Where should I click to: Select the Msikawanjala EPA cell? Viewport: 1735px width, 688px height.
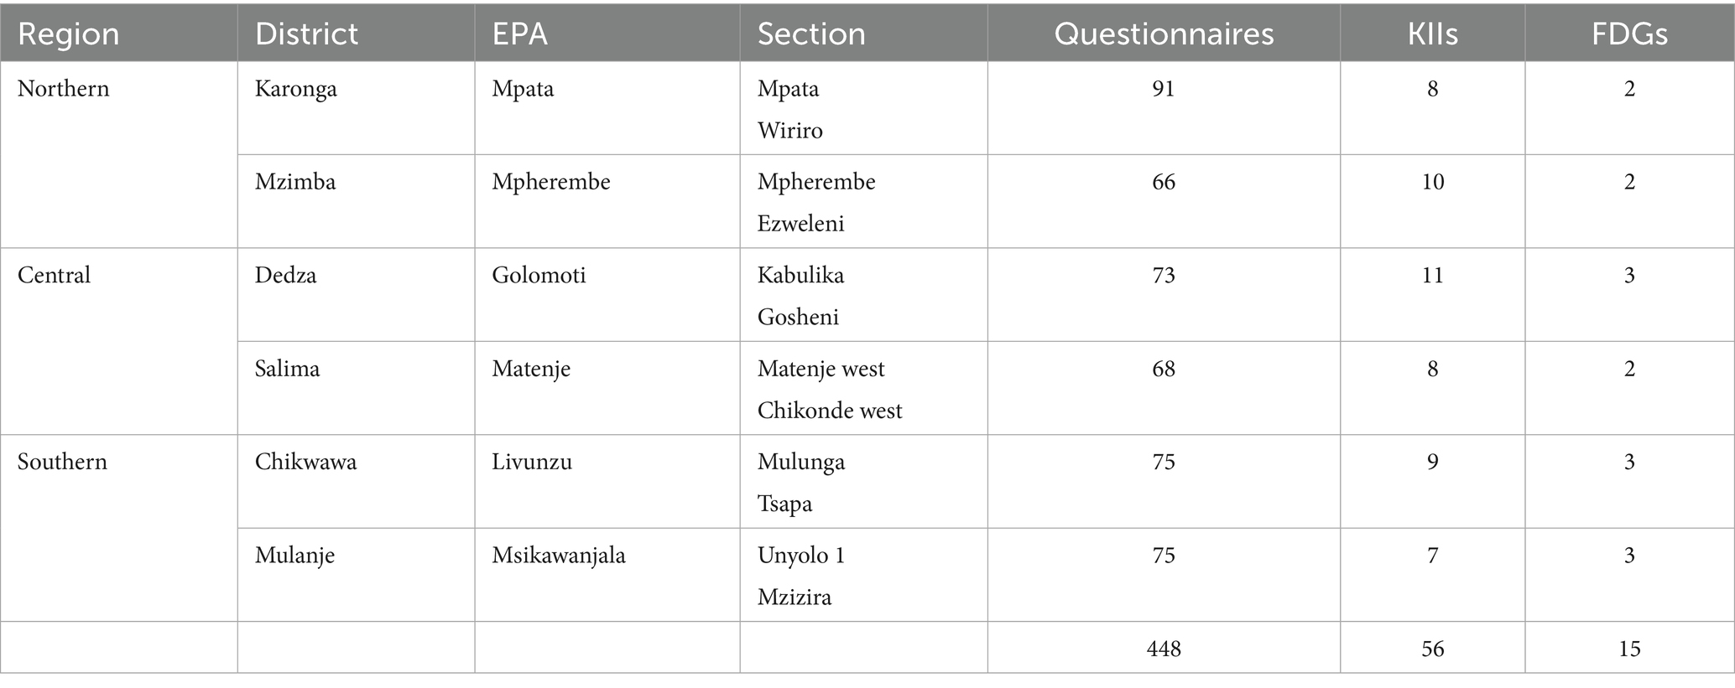[559, 556]
